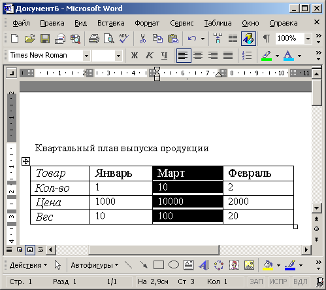The width and height of the screenshot is (326, 290).
Task: Click the Insert WordArt icon
Action: point(204,265)
